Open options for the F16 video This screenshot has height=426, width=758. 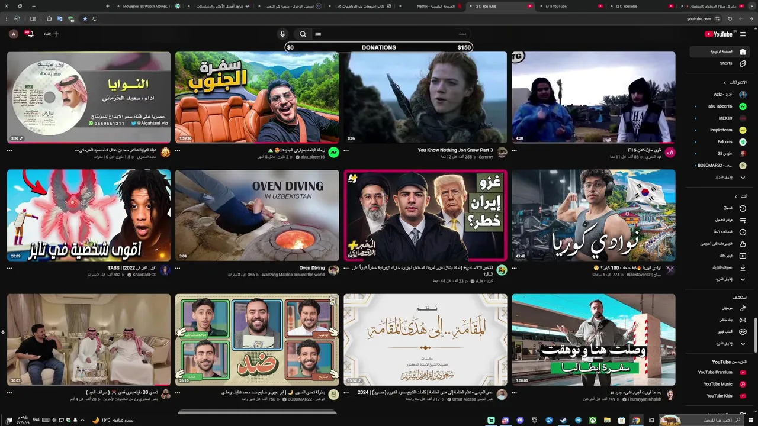pyautogui.click(x=514, y=150)
